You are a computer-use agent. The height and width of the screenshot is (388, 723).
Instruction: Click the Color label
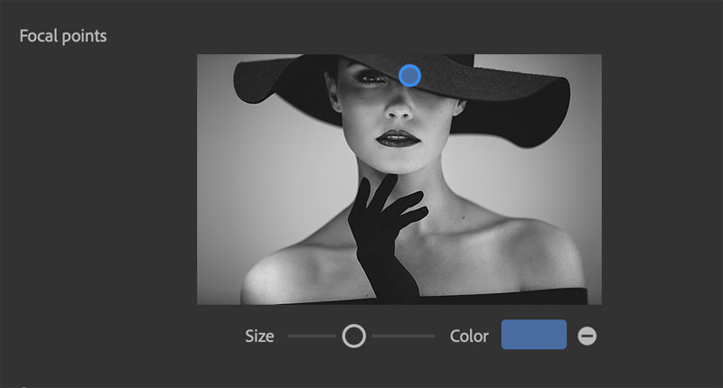(469, 337)
